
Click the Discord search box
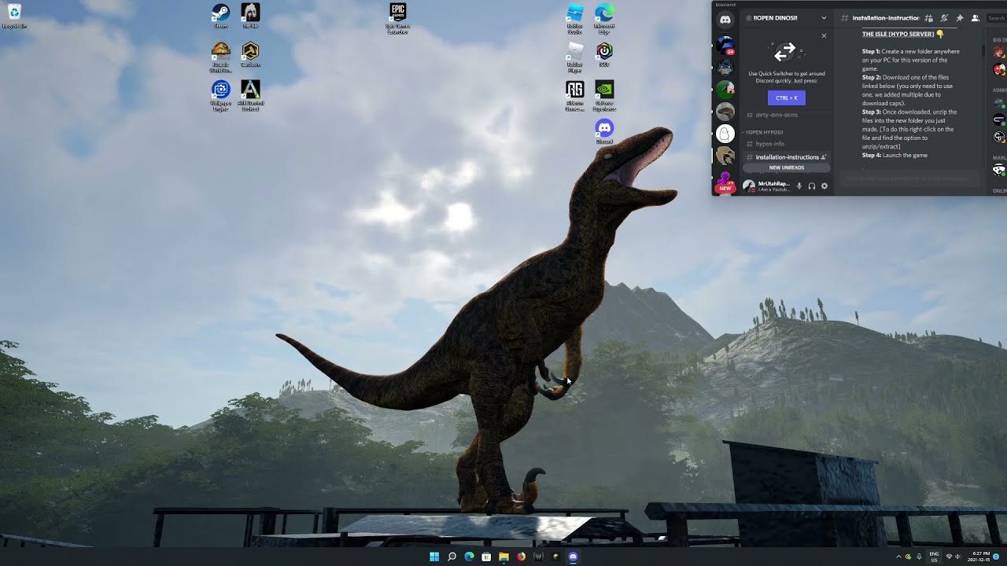(x=996, y=18)
